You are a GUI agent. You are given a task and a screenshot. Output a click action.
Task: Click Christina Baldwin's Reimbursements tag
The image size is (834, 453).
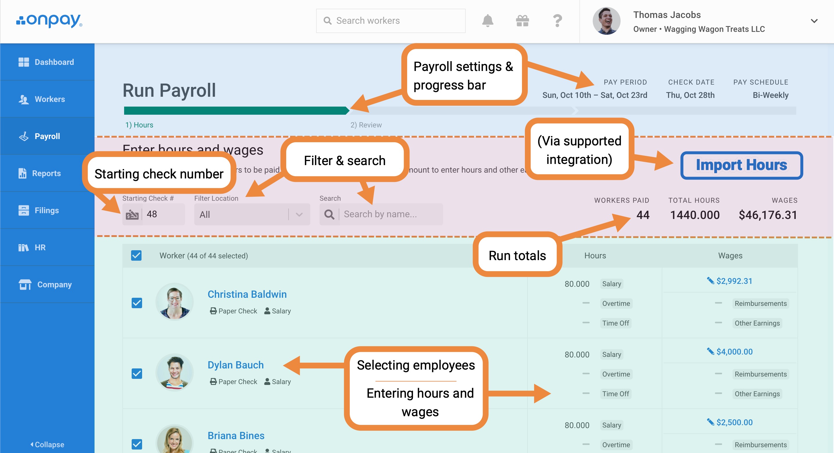(x=761, y=303)
